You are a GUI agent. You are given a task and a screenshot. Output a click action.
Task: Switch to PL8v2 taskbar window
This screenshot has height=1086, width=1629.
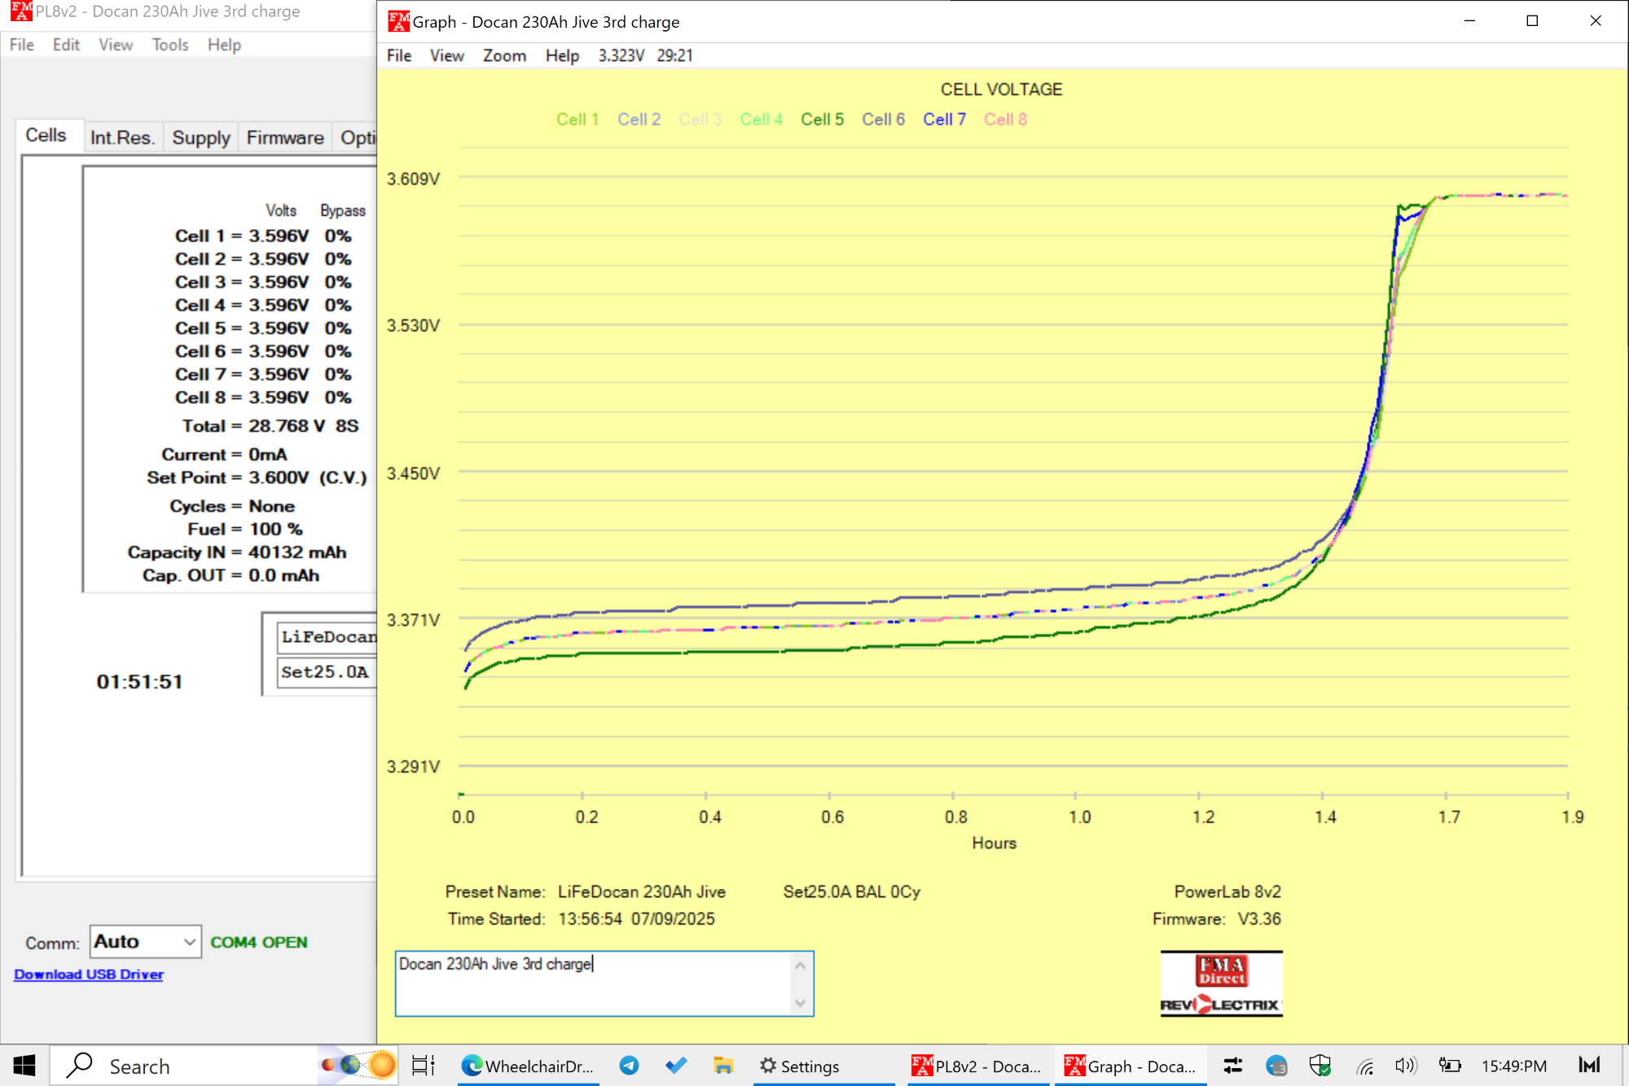[x=976, y=1066]
